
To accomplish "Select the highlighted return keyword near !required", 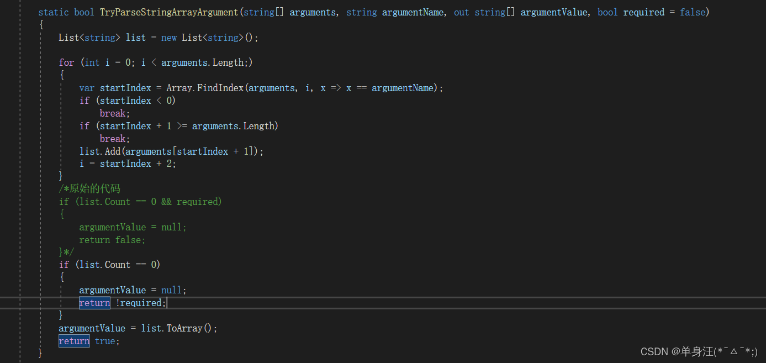I will [x=94, y=302].
